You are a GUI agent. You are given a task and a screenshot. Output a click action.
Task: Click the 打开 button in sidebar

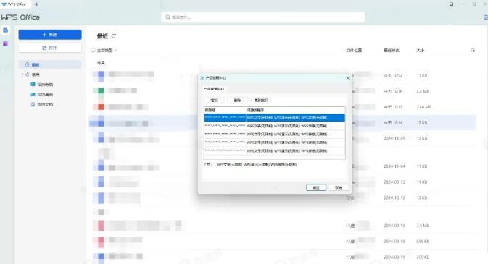point(50,48)
